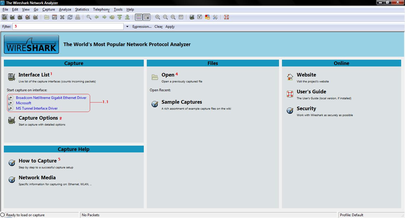Click the zoom out toolbar icon
405x218 pixels.
pos(165,17)
